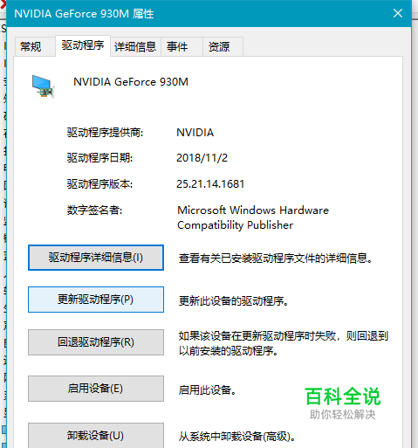The image size is (418, 448).
Task: Click the 驱动程序日期 label
Action: (x=99, y=158)
